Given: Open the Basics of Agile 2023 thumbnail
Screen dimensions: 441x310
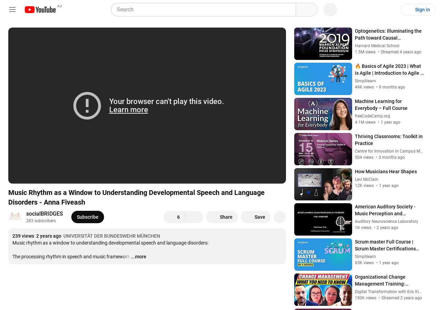Looking at the screenshot, I should pyautogui.click(x=323, y=79).
